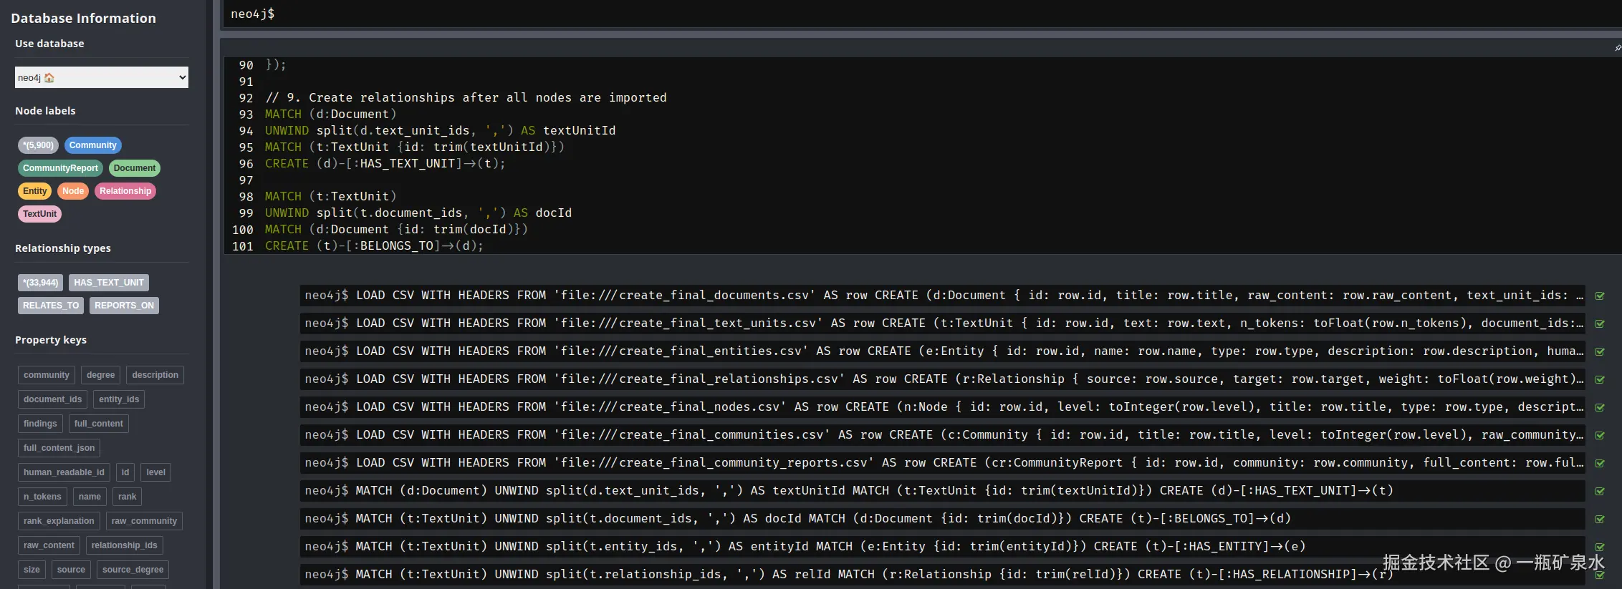Click the rank_explanation property key
Viewport: 1622px width, 589px height.
coord(59,521)
